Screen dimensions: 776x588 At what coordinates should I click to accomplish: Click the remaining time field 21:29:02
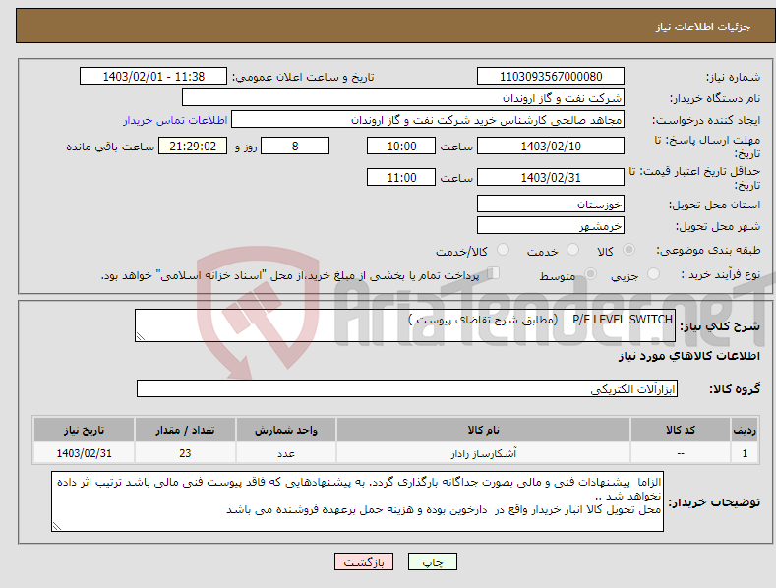tap(193, 146)
